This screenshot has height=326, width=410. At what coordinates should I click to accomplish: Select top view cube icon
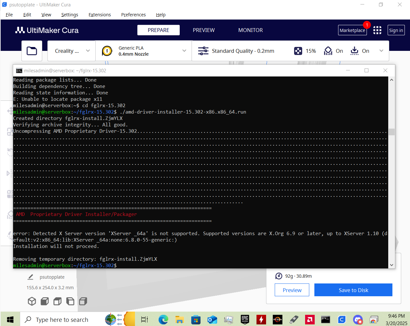coord(58,301)
